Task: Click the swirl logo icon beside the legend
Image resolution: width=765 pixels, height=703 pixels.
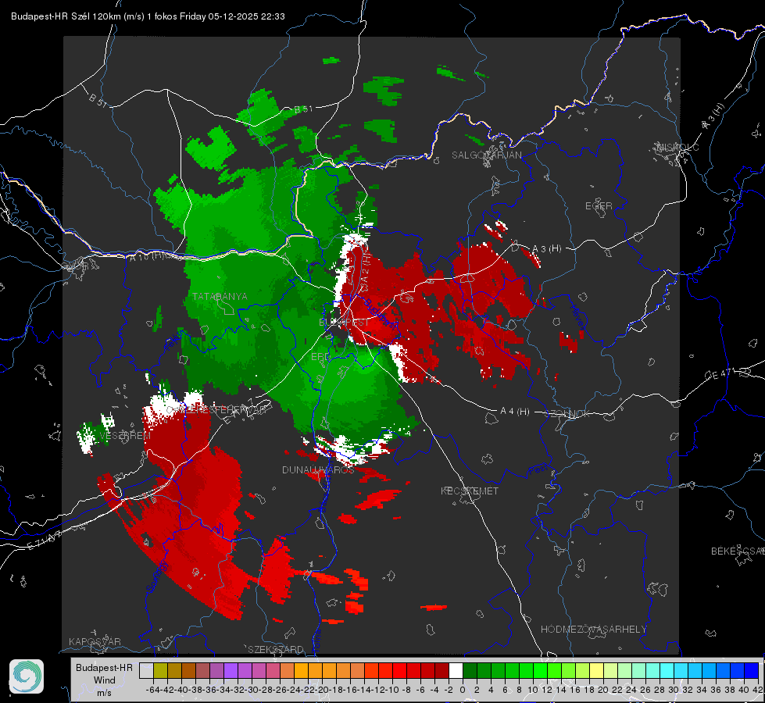Action: (x=27, y=676)
